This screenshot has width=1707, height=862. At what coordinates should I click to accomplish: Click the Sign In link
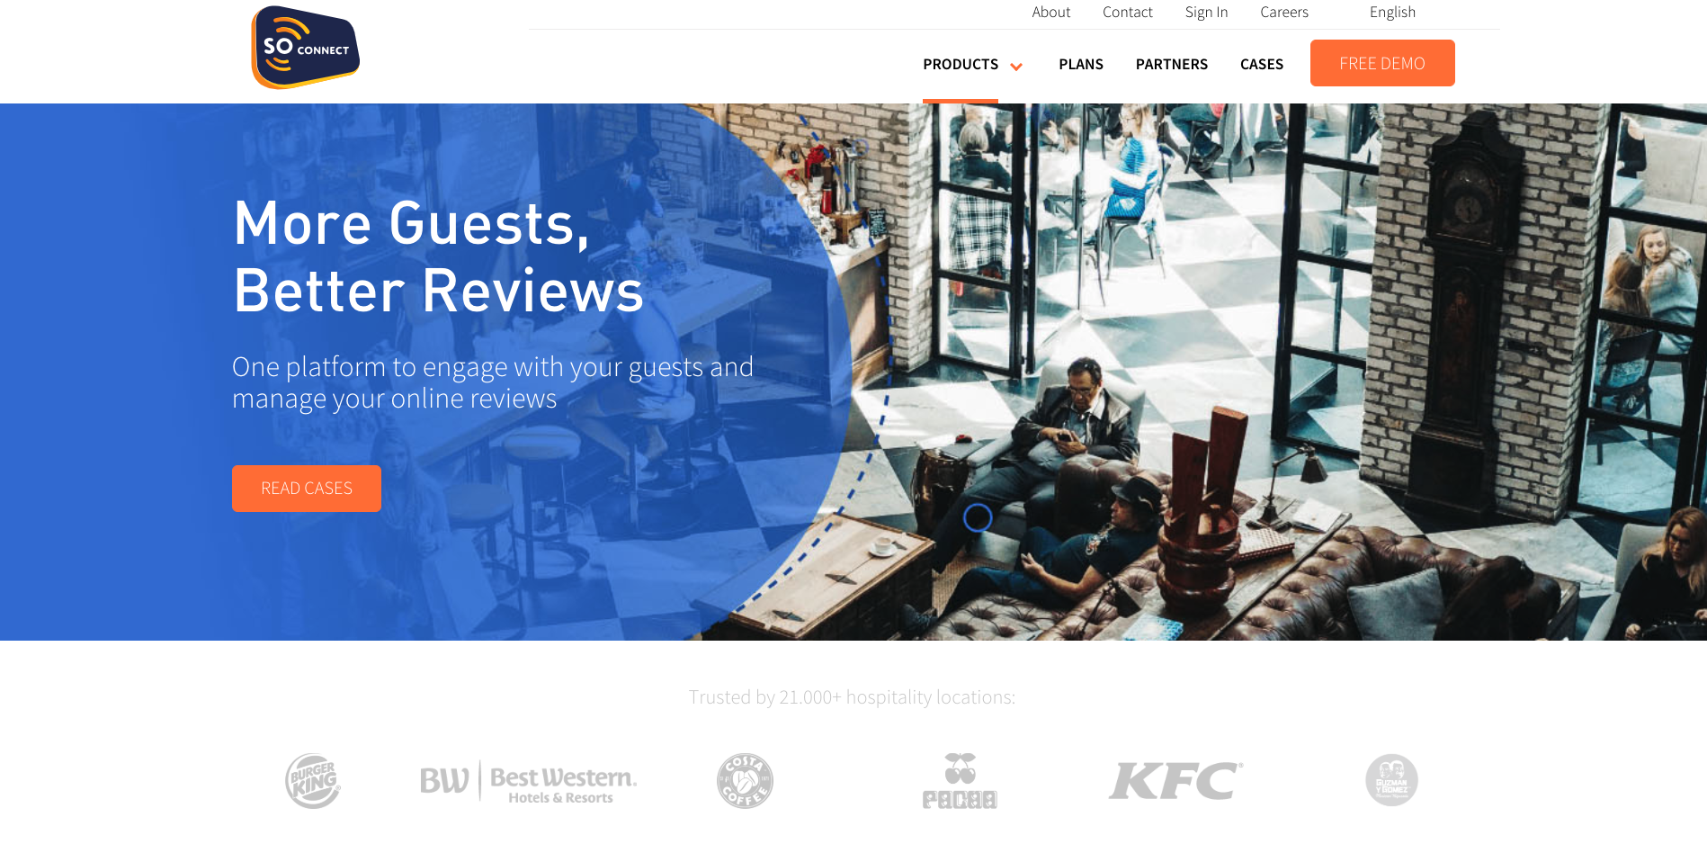1206,12
